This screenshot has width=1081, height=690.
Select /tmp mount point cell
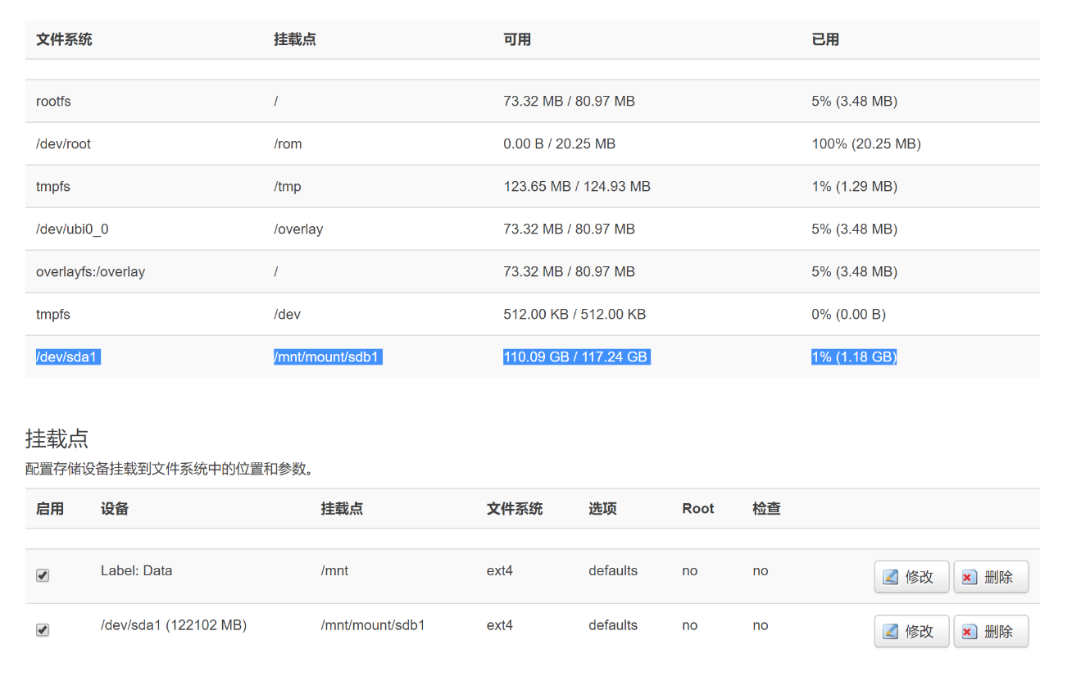pyautogui.click(x=288, y=187)
